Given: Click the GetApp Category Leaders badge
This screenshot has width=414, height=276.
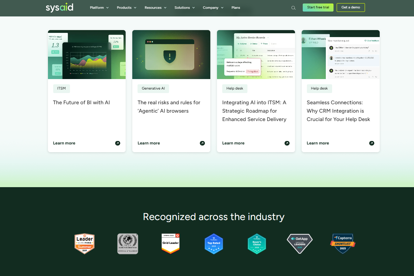Looking at the screenshot, I should (300, 243).
